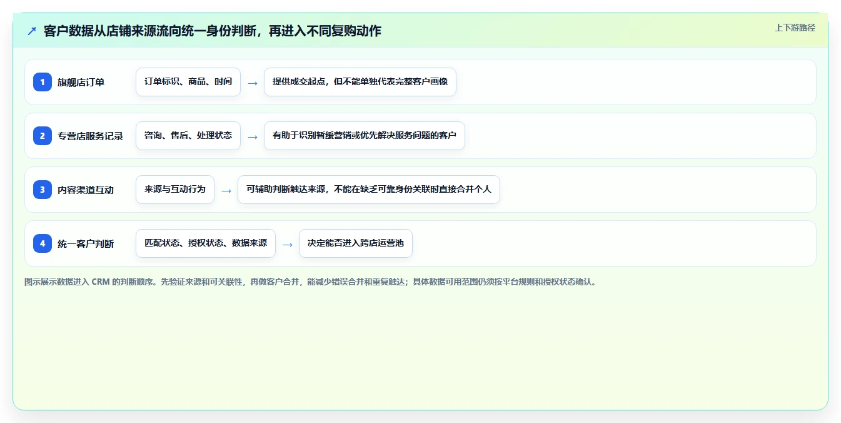Click the 来源与互动行为 chip

tap(175, 190)
